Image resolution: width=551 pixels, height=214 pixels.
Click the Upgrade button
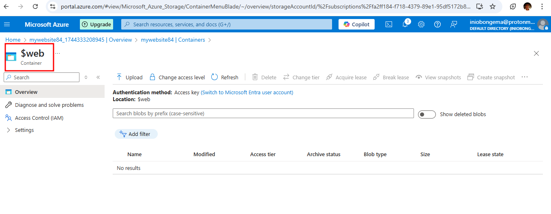(96, 24)
